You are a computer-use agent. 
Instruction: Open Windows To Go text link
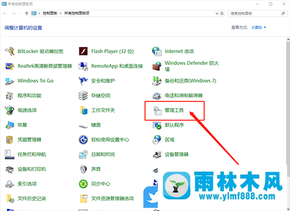(35, 81)
